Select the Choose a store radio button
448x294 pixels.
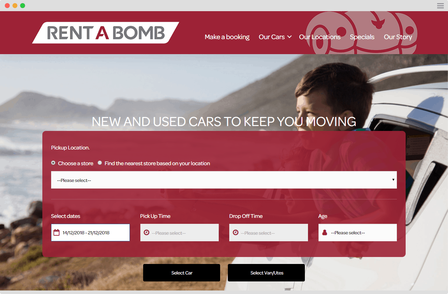pos(53,163)
